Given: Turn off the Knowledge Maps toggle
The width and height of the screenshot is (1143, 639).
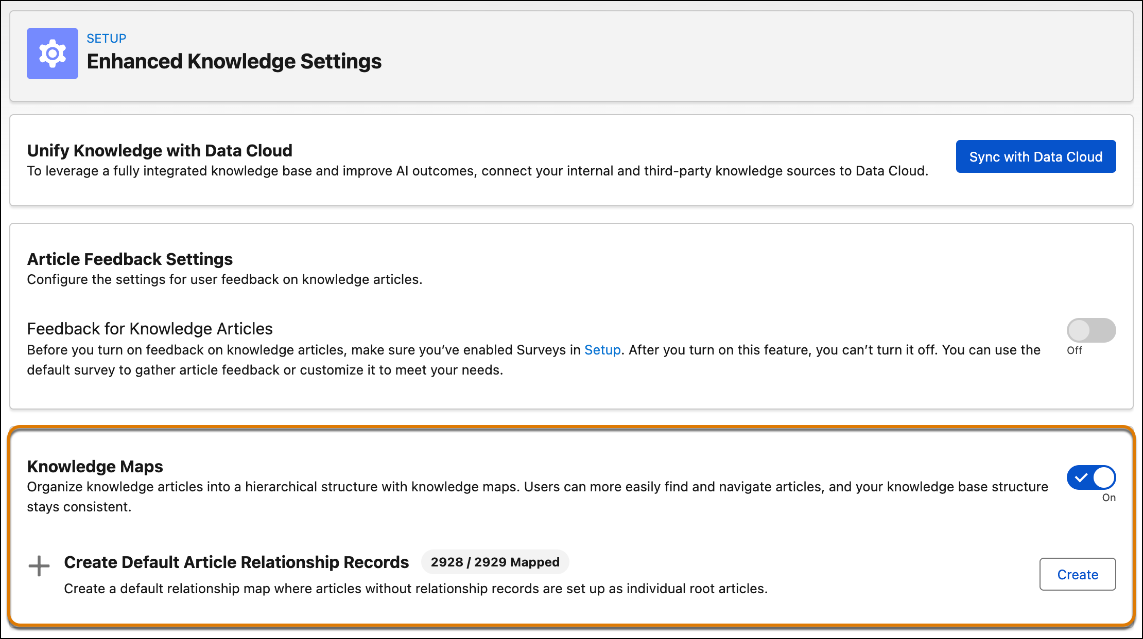Looking at the screenshot, I should (x=1091, y=477).
